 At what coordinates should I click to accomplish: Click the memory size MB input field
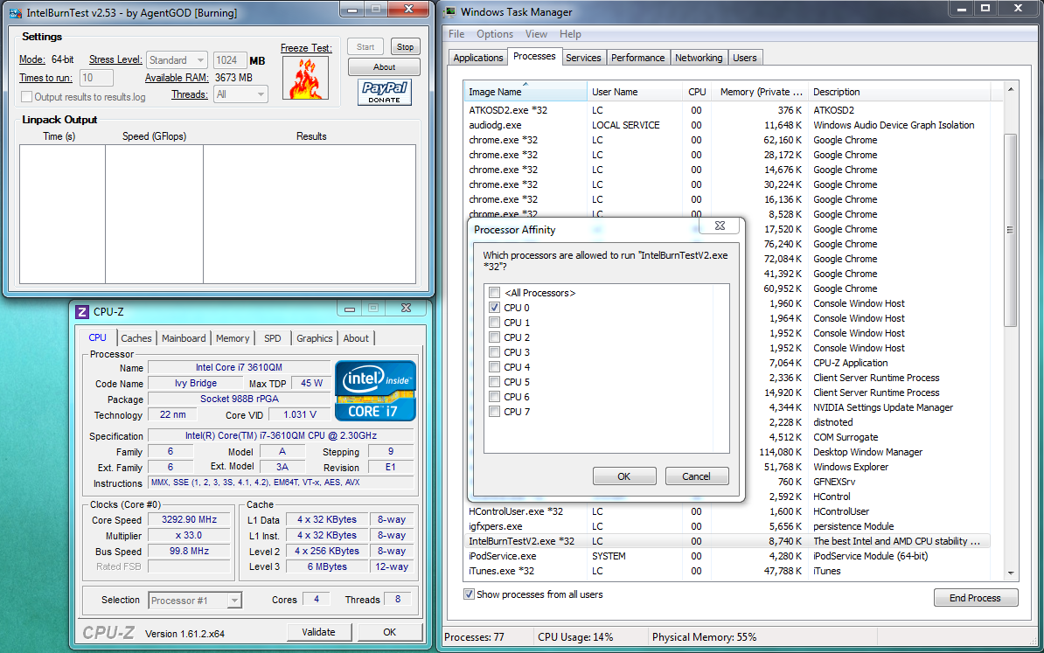[230, 60]
